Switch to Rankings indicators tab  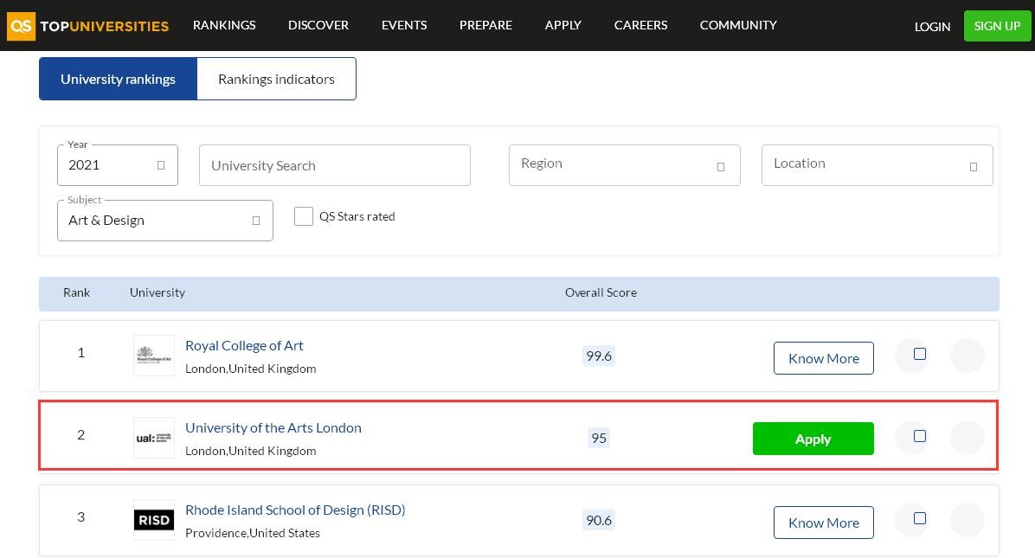(x=277, y=79)
